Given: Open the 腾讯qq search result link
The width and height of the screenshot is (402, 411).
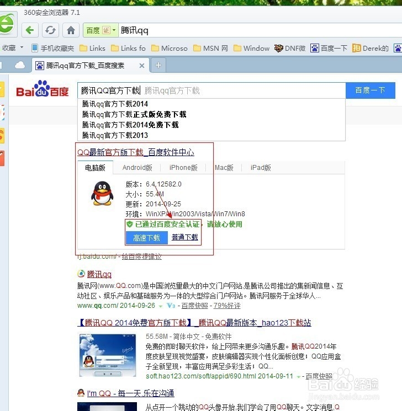Looking at the screenshot, I should [x=99, y=274].
